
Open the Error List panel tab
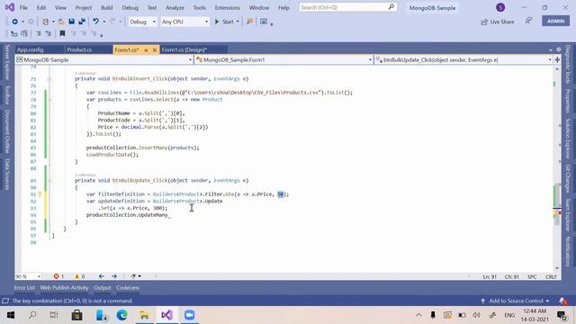(x=24, y=288)
